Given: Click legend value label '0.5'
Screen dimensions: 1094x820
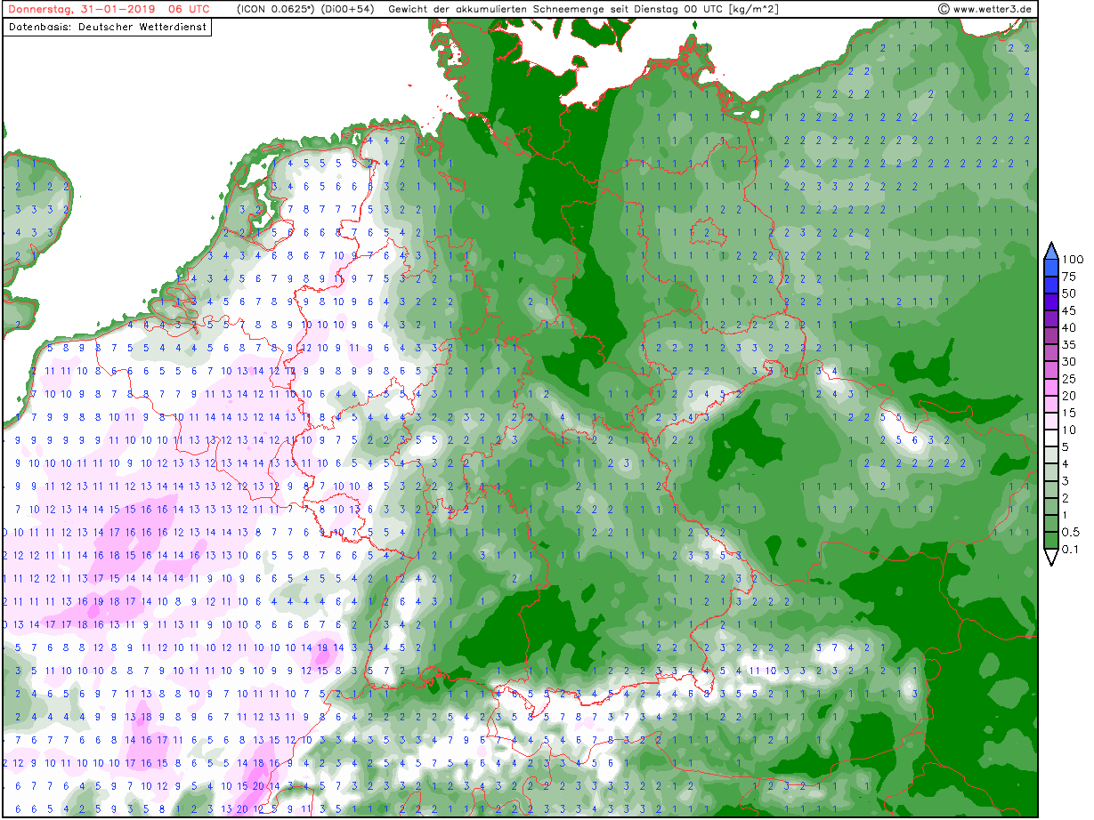Looking at the screenshot, I should tap(1071, 532).
